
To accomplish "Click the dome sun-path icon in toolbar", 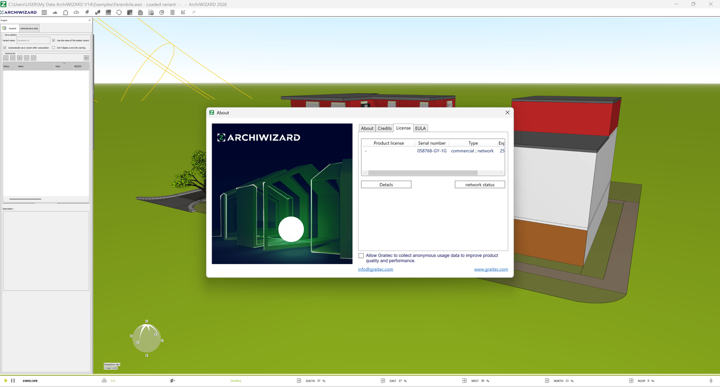I will point(76,12).
